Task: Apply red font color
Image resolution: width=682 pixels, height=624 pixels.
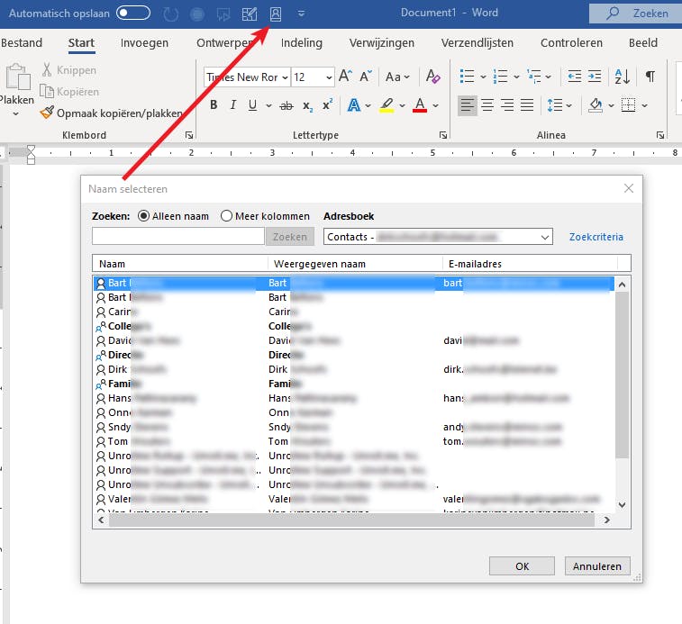Action: [419, 104]
